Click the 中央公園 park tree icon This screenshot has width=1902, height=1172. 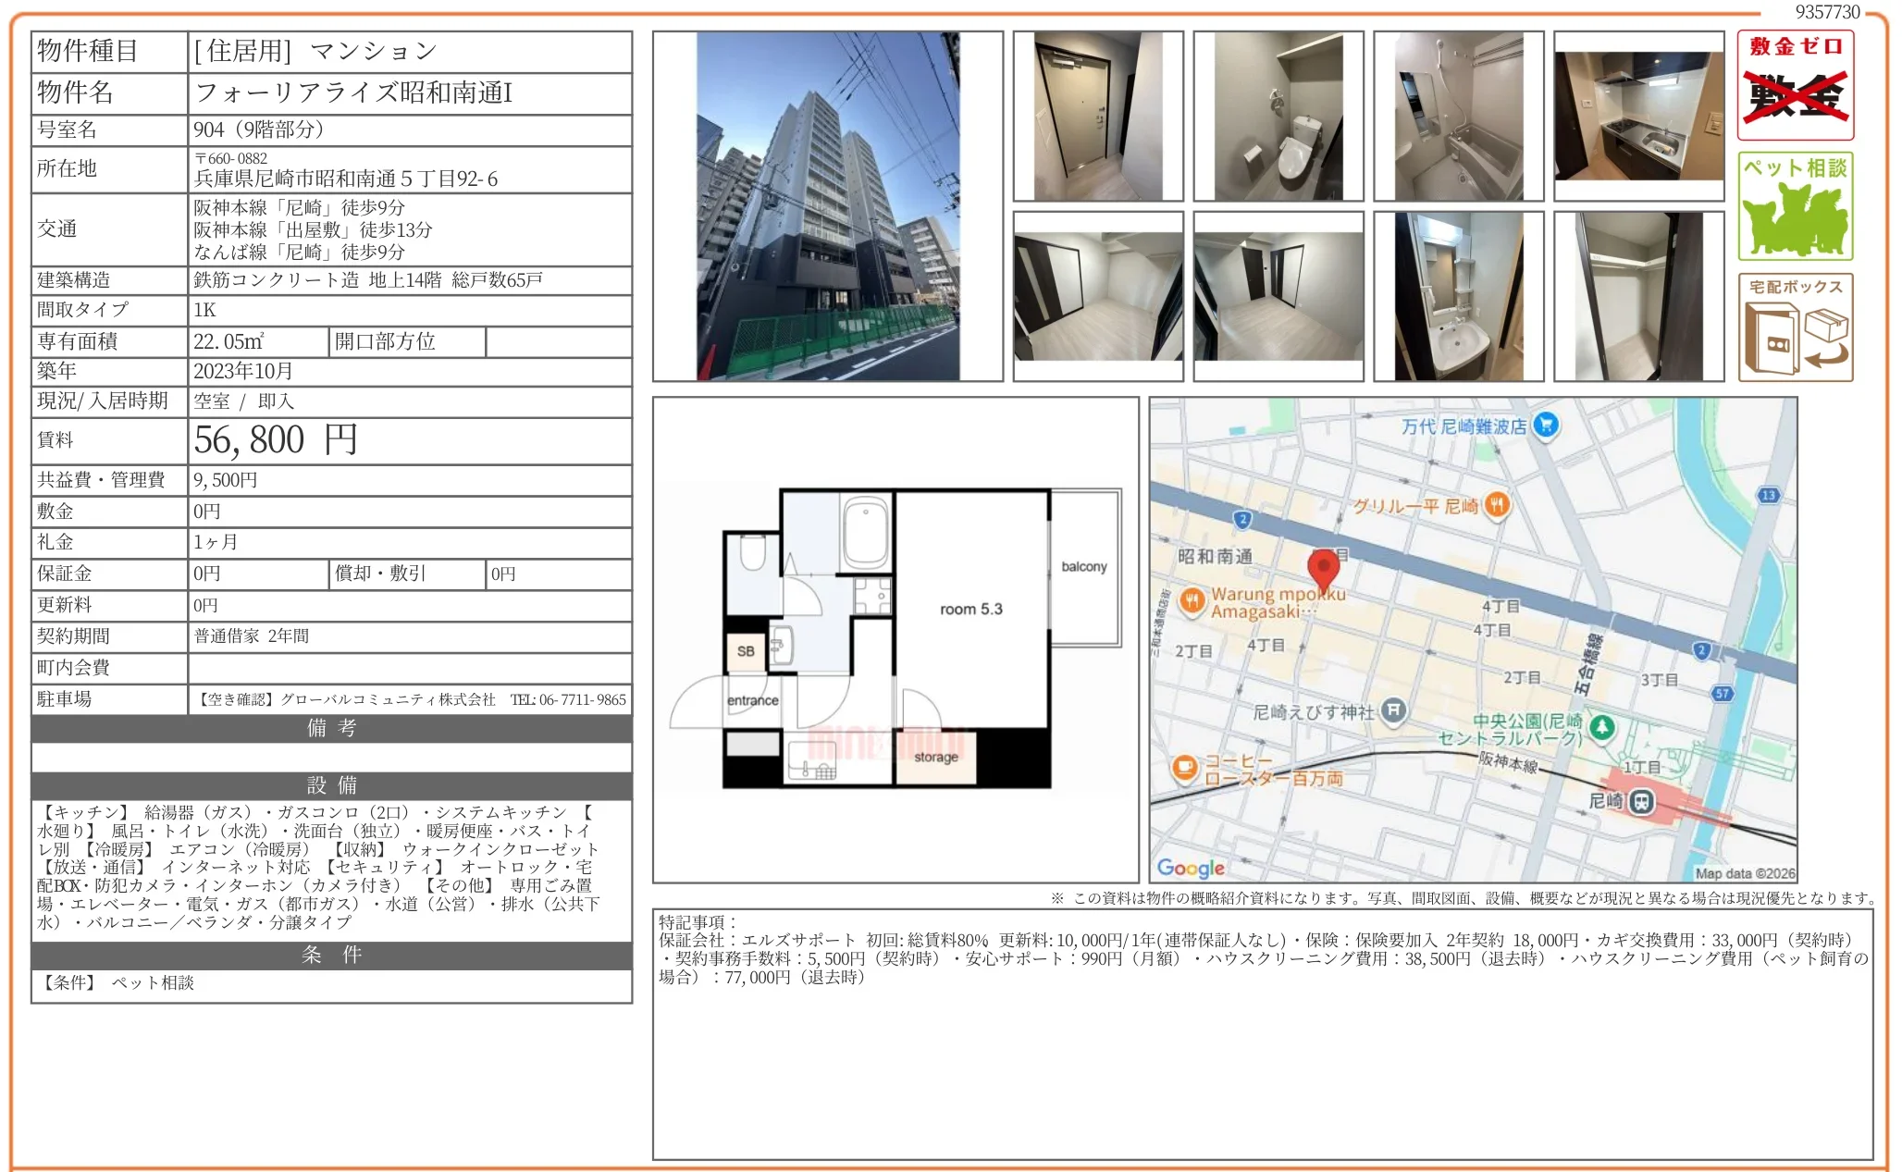pos(1603,728)
